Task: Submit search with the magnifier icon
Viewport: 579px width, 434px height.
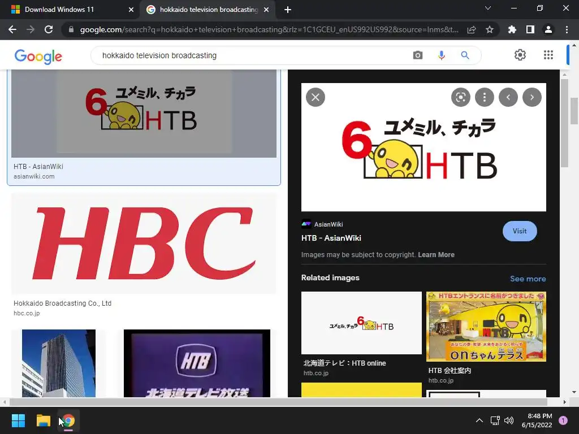Action: point(465,55)
